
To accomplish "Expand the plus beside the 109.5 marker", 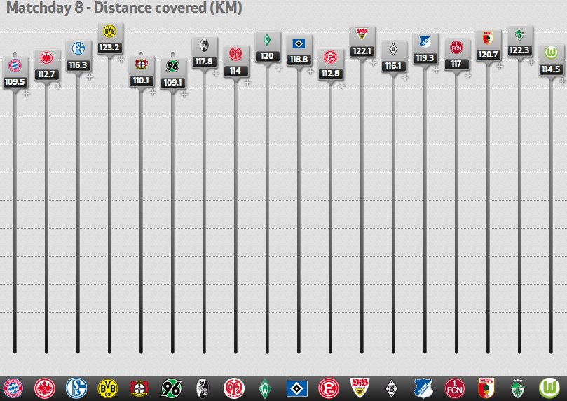I will 27,94.
